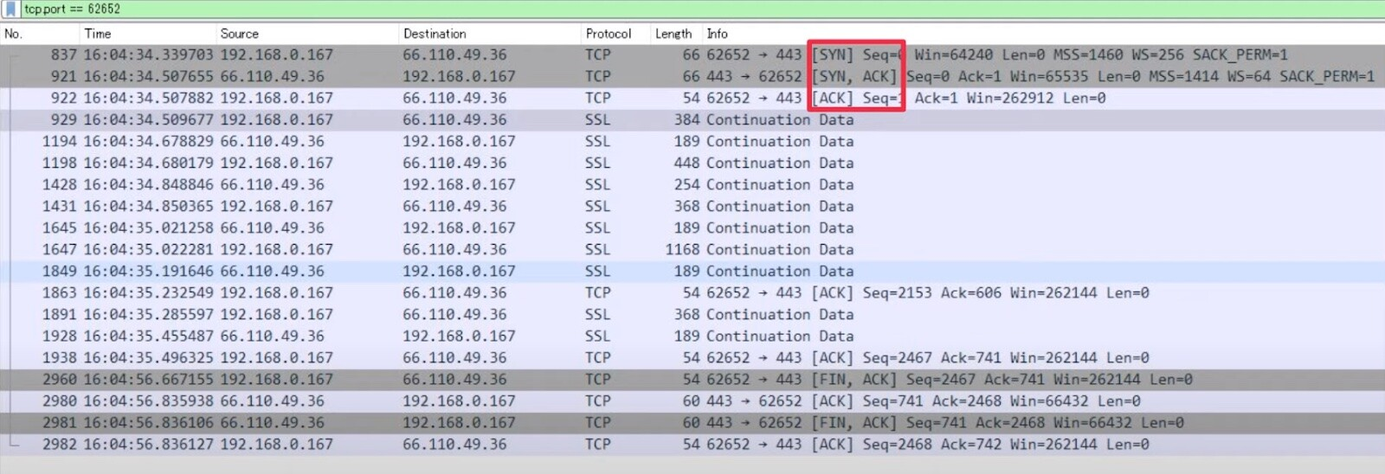Image resolution: width=1385 pixels, height=474 pixels.
Task: Click the Info column header
Action: (718, 34)
